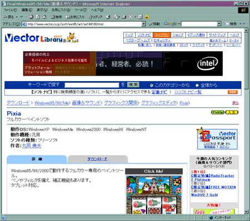Click the Windows logo throbber
250x221 pixels.
(243, 10)
